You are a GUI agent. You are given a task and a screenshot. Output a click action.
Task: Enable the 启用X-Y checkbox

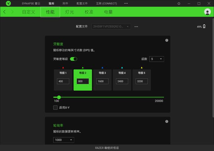(55, 108)
